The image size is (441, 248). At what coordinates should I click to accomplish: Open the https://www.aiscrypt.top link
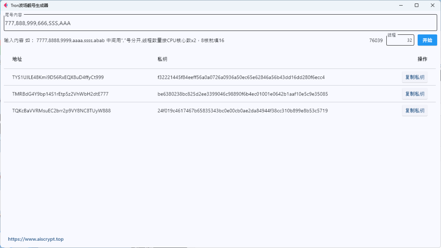[x=36, y=239]
